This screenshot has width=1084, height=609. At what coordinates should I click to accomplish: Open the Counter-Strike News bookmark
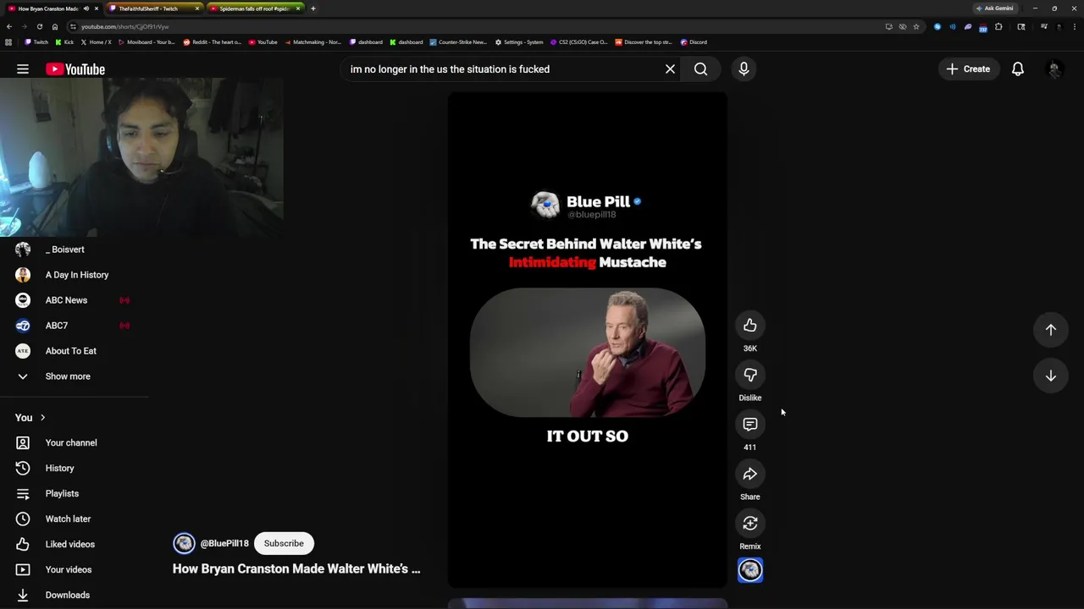[x=458, y=42]
